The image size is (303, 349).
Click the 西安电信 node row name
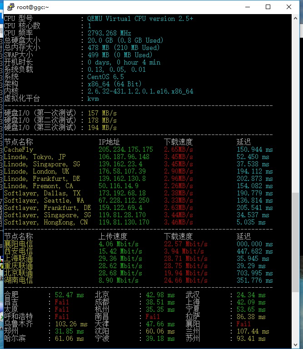pos(19,251)
